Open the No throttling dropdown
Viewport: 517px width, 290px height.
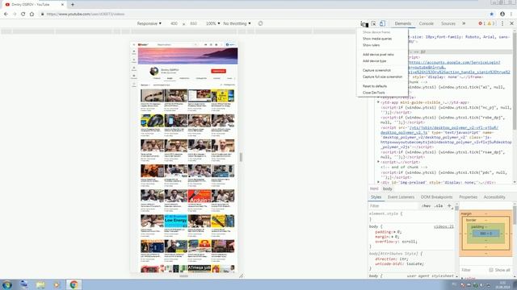click(x=237, y=23)
